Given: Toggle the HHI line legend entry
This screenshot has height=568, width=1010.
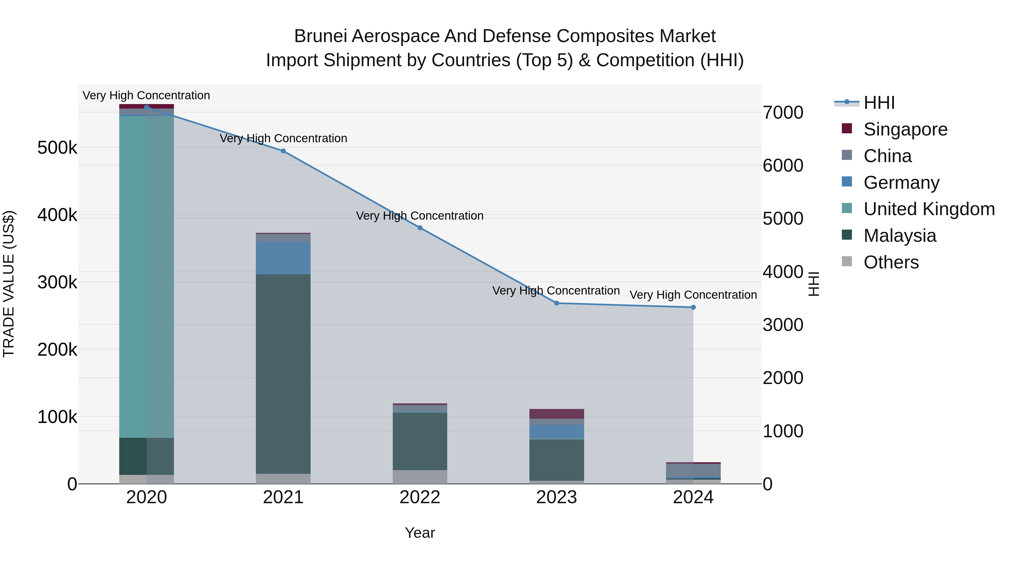Looking at the screenshot, I should tap(865, 103).
